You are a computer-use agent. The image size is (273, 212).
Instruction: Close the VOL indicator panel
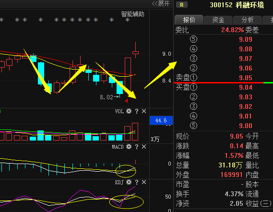coord(144,111)
